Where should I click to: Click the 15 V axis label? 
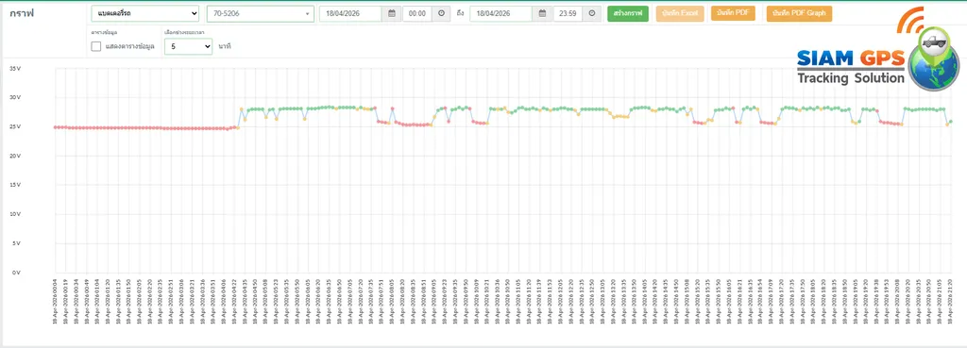coord(15,185)
